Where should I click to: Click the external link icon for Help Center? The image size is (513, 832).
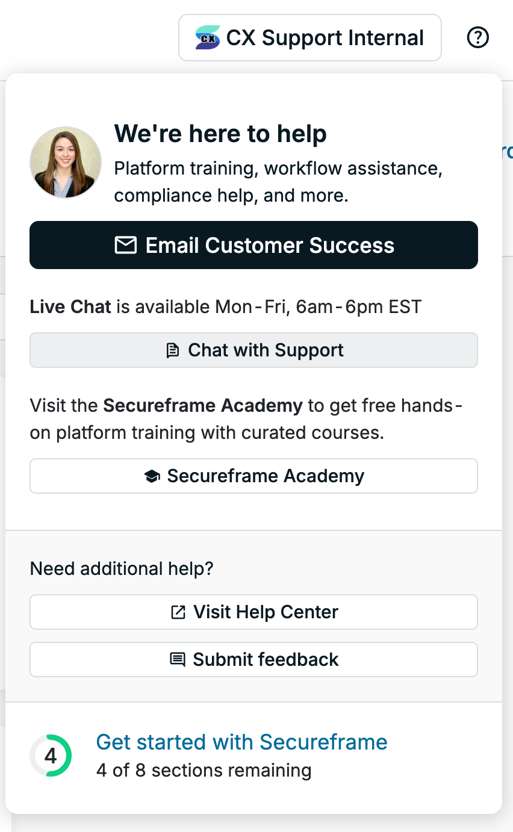(x=178, y=612)
